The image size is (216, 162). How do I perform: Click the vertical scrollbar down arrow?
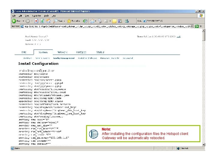pos(204,145)
